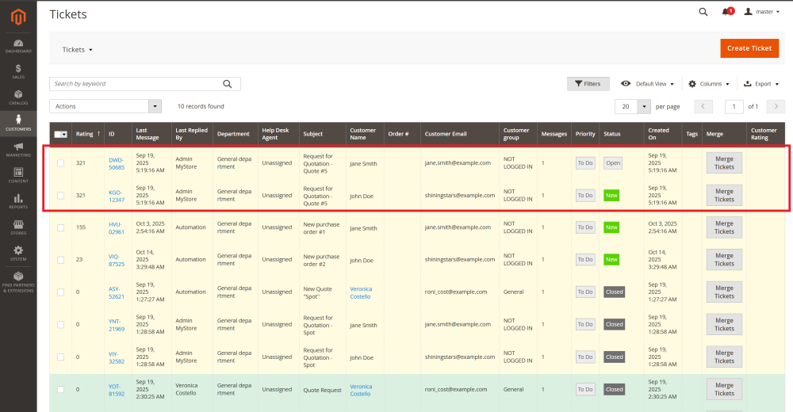Click email roni_cost@example.com in ASY-52621 row
The width and height of the screenshot is (793, 412).
pyautogui.click(x=456, y=292)
